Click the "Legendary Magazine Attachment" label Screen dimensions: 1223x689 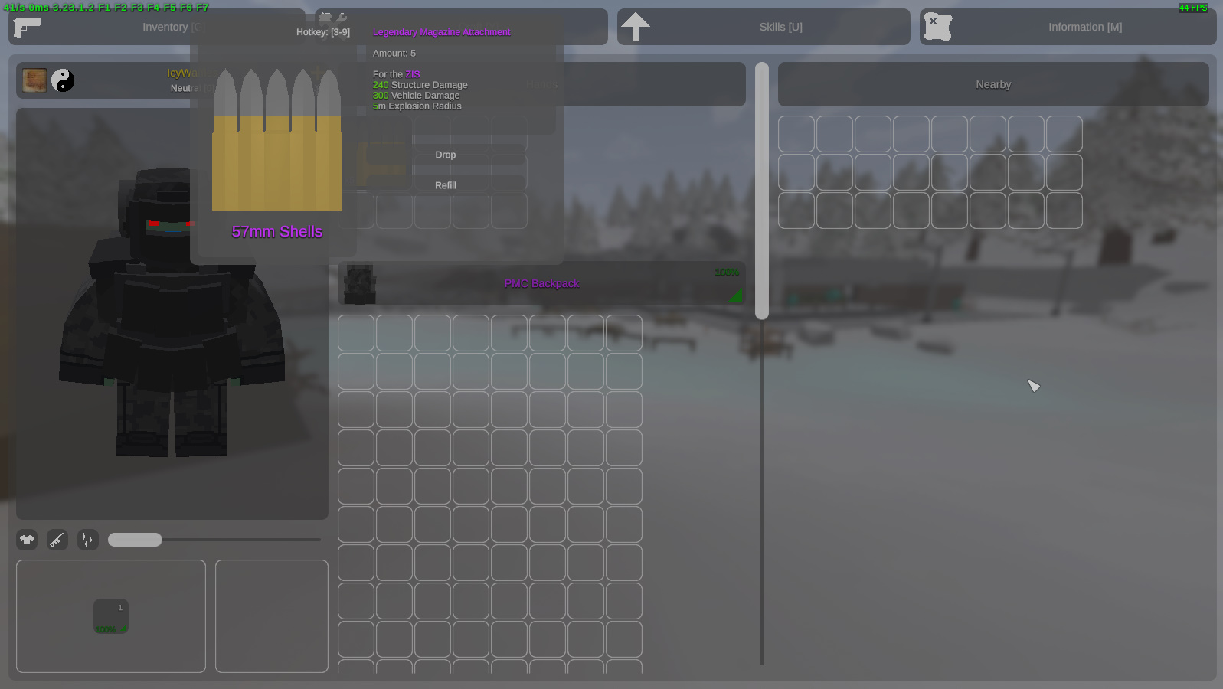[x=442, y=32]
